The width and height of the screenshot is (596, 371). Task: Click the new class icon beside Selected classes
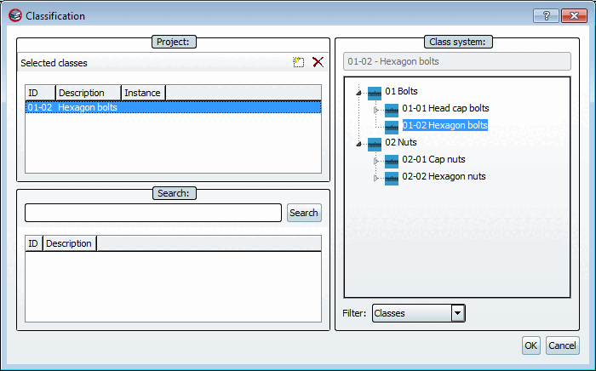point(299,62)
